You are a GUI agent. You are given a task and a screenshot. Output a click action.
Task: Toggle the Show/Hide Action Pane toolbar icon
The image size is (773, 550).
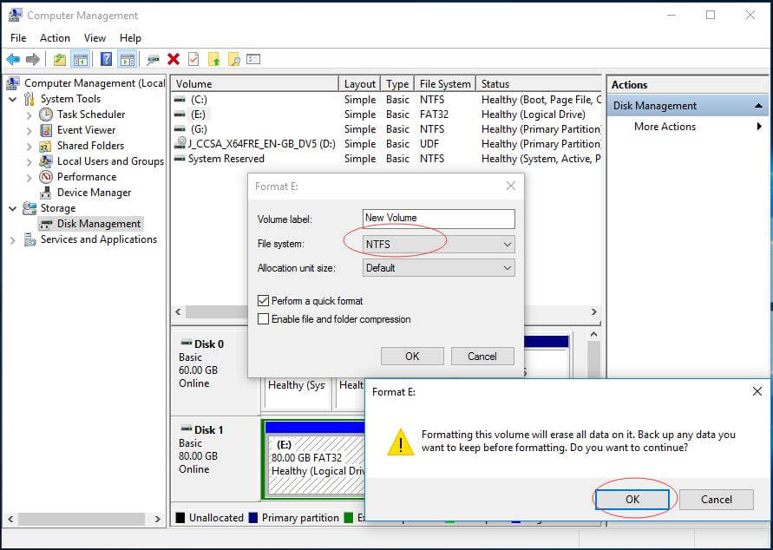point(128,60)
